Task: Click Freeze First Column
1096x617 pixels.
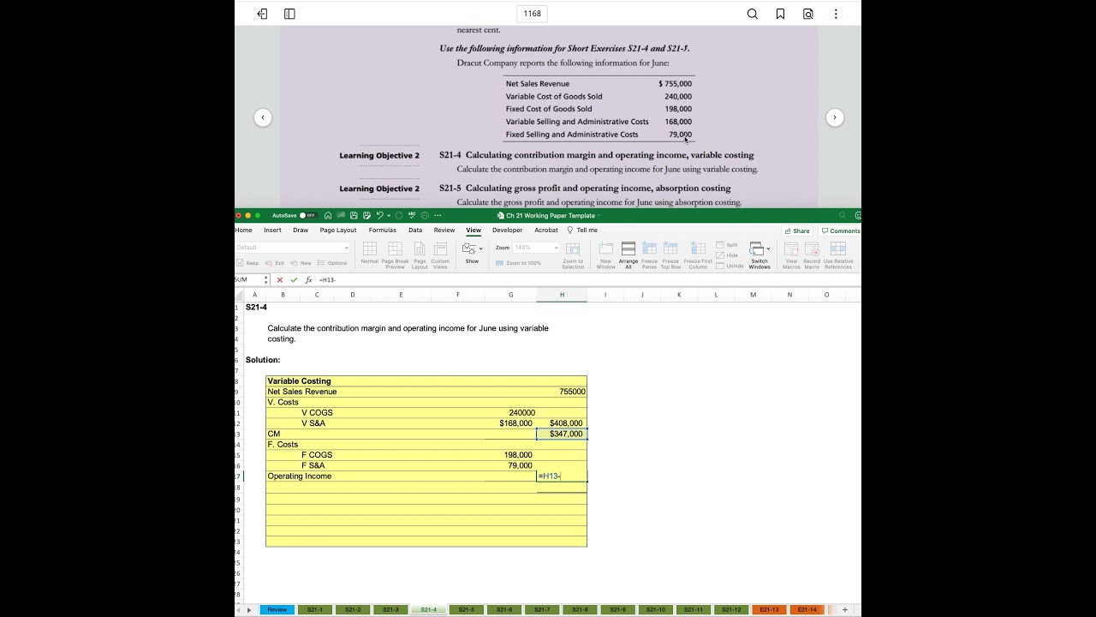Action: (x=698, y=255)
